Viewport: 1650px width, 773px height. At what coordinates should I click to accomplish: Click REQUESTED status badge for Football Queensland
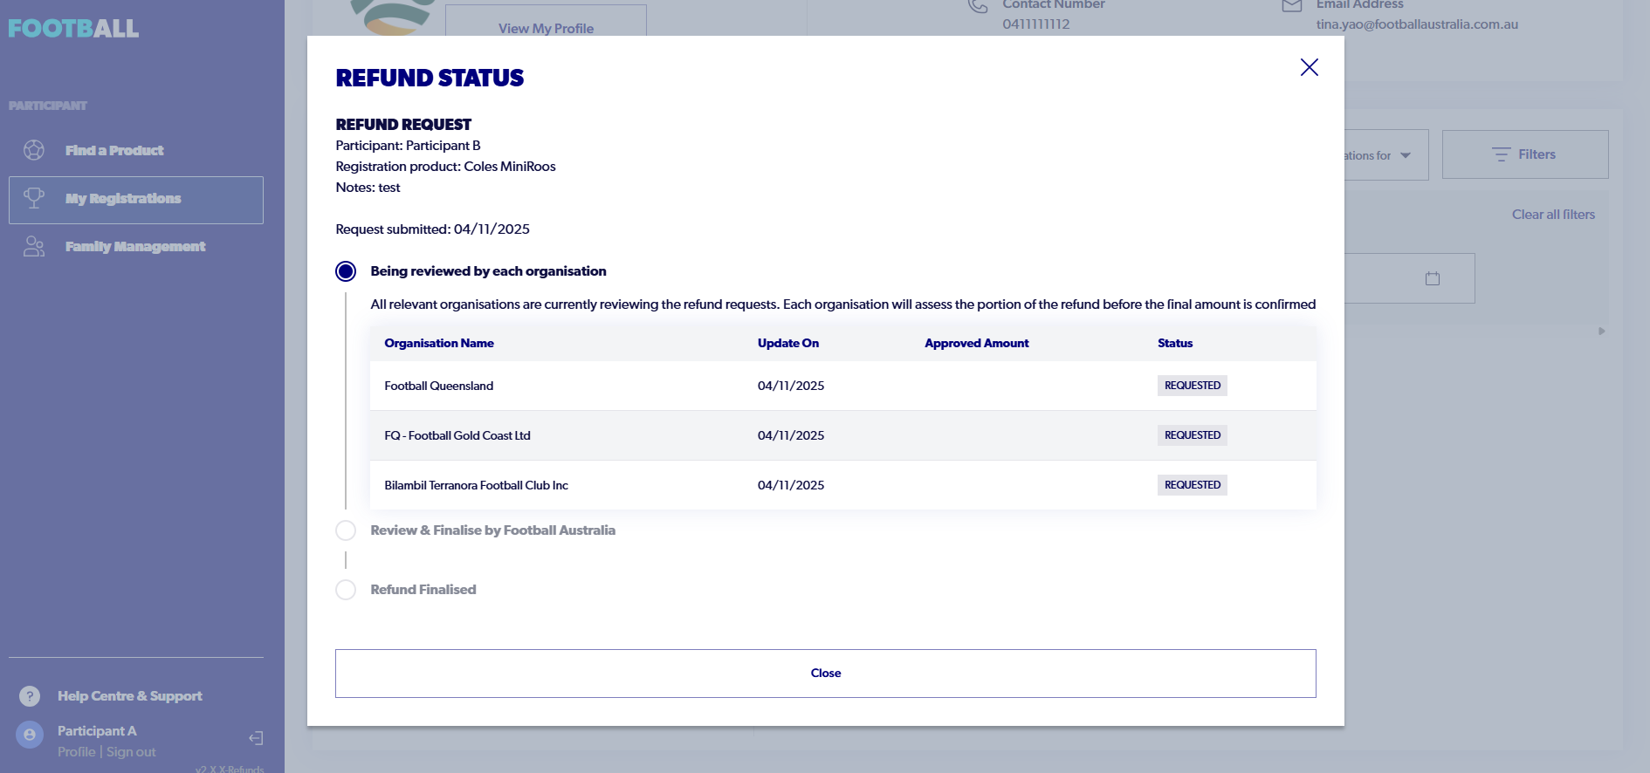[x=1193, y=386]
